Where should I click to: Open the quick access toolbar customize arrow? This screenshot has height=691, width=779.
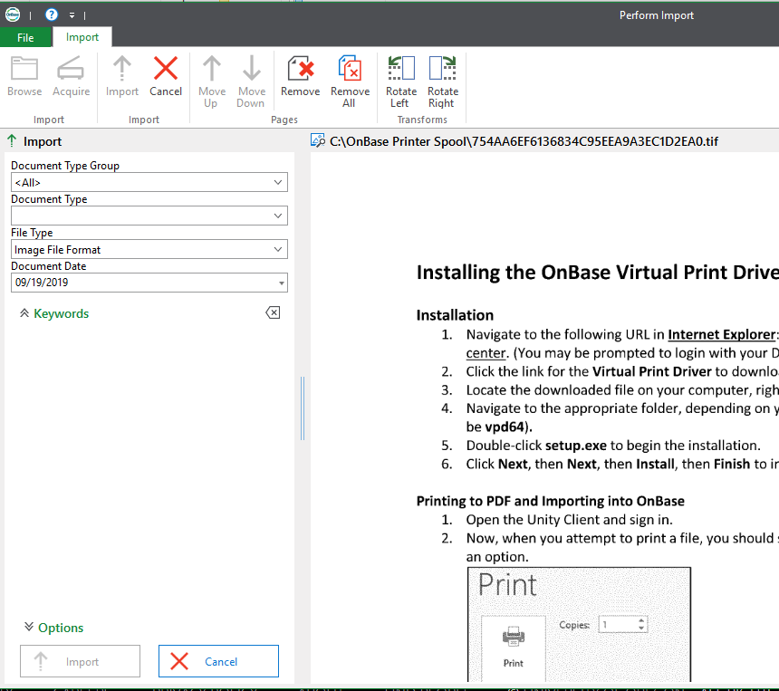[72, 15]
